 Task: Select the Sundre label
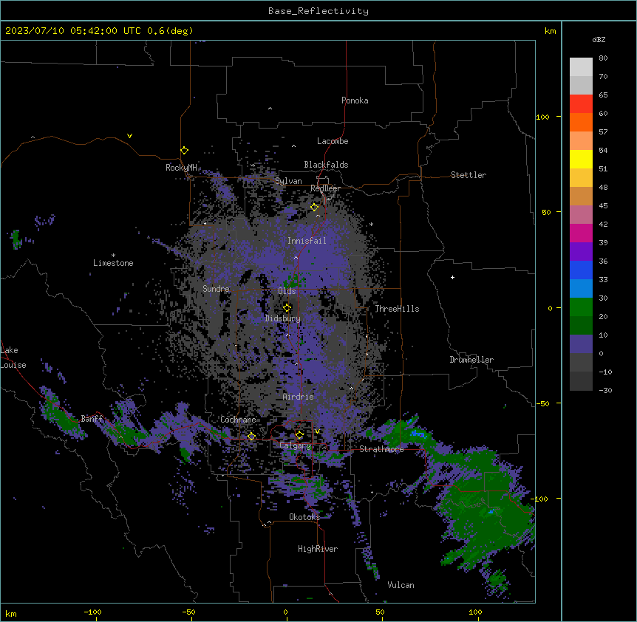pyautogui.click(x=216, y=289)
